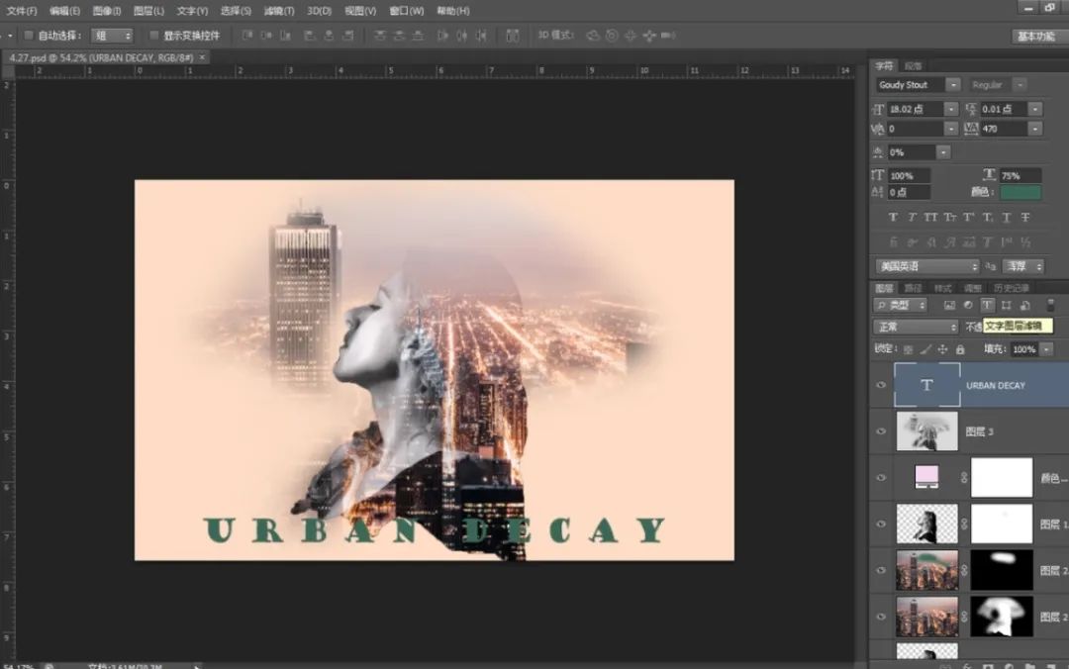Image resolution: width=1069 pixels, height=669 pixels.
Task: Click the white mask thumbnail of 图层 1
Action: click(1002, 524)
